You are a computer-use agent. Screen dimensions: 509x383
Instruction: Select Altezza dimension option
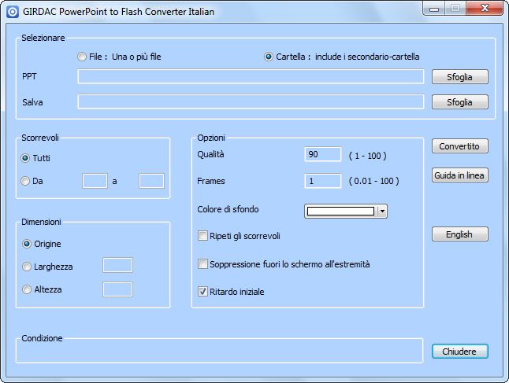click(x=27, y=289)
